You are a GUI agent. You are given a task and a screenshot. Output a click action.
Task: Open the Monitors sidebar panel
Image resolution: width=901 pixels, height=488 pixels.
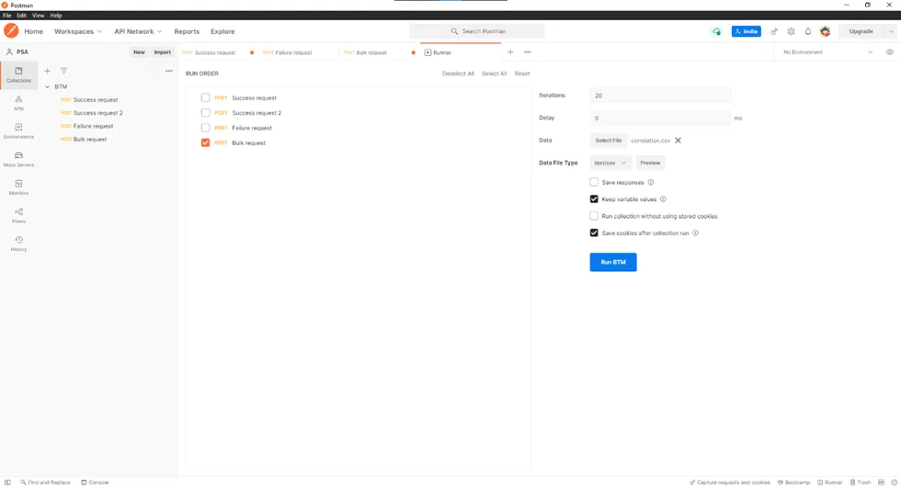18,187
